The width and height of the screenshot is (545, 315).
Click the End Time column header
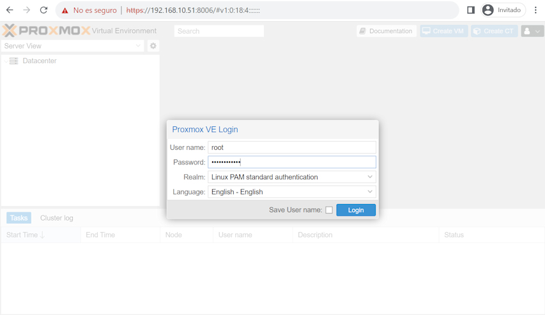tap(120, 235)
